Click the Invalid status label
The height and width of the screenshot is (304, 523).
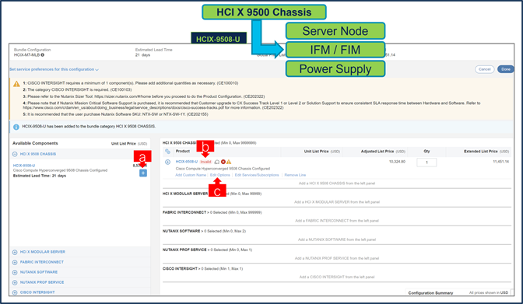coord(205,162)
